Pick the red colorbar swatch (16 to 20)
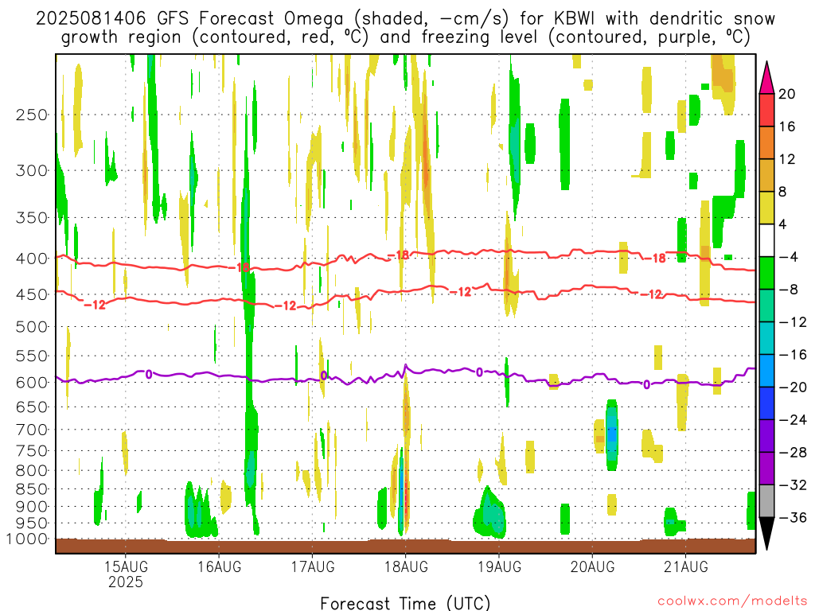Image resolution: width=815 pixels, height=611 pixels. [x=766, y=110]
